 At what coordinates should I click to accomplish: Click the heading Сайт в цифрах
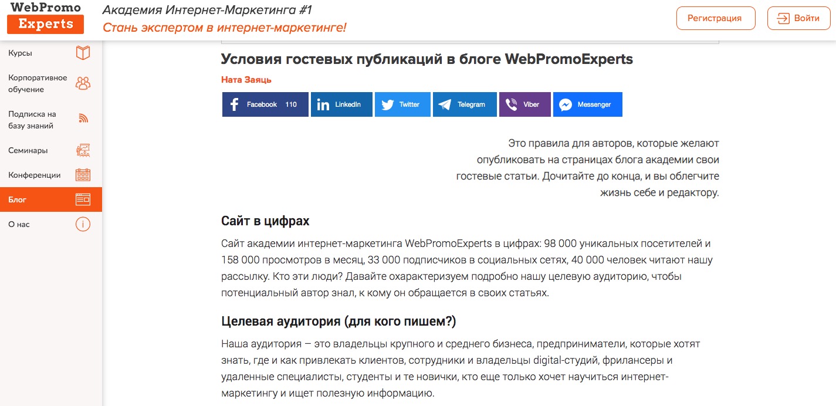click(265, 221)
